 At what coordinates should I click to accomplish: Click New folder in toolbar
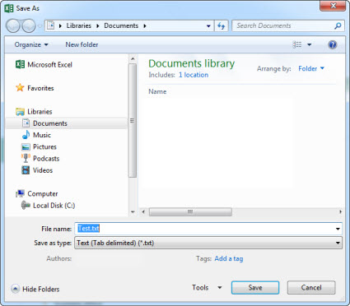(82, 44)
